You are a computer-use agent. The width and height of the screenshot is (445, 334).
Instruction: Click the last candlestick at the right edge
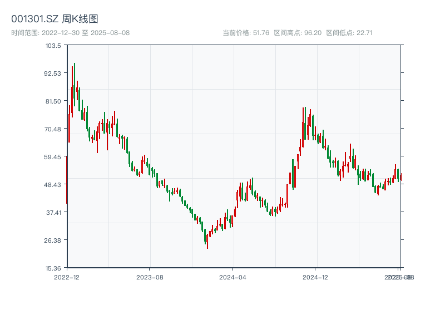400,177
